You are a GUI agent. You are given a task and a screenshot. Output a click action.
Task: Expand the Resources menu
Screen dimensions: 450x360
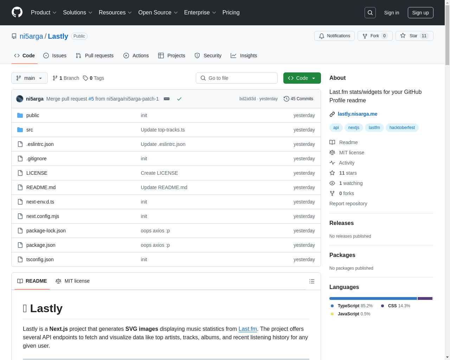pos(115,13)
